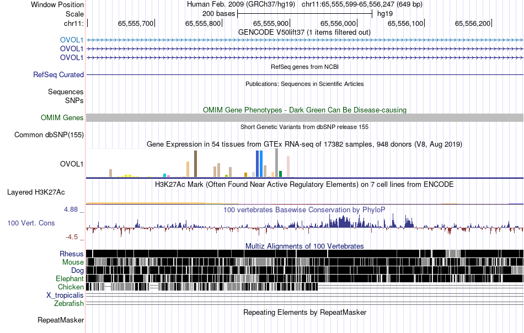
Task: Select the 100 Vert. Cons track label
Action: [x=31, y=223]
